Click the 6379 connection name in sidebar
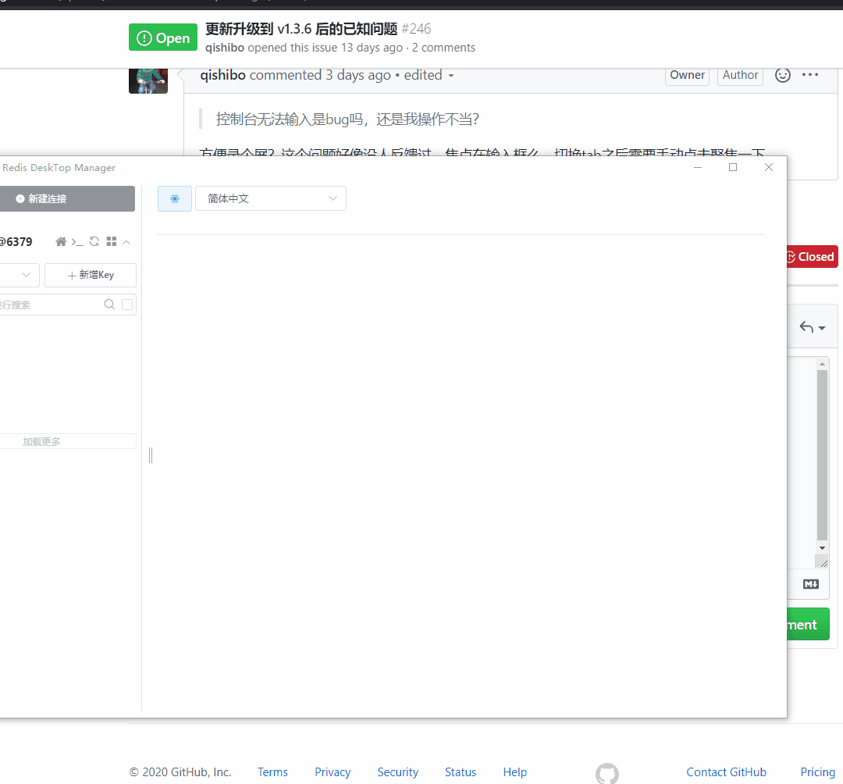The image size is (843, 784). point(16,242)
